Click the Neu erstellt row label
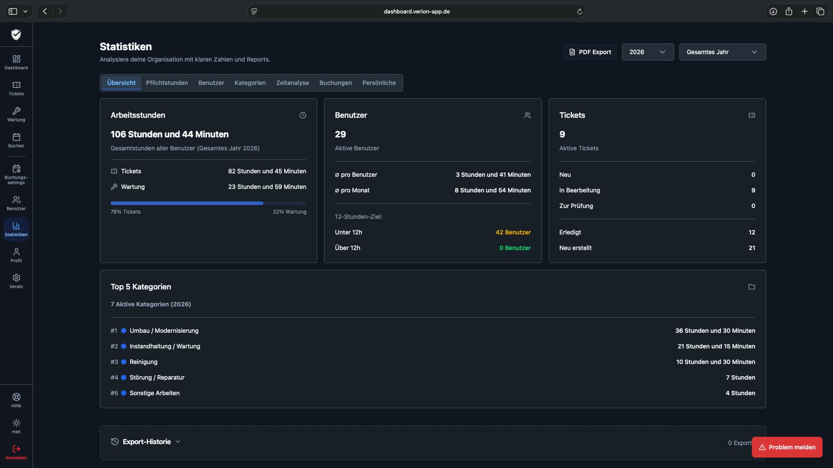833x468 pixels. (x=575, y=248)
